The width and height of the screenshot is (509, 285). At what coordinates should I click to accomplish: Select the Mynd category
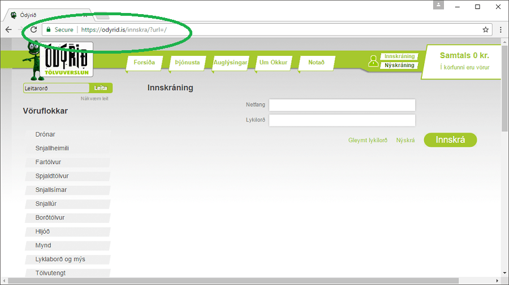tap(67, 245)
